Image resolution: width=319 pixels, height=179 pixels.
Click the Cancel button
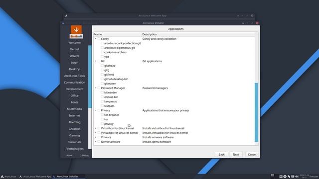tap(252, 155)
